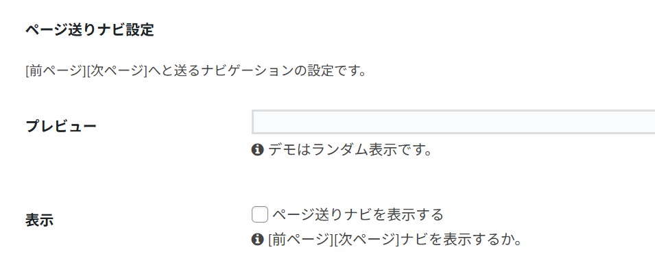
Task: Click the word 設定 in the section heading
Action: (x=140, y=30)
